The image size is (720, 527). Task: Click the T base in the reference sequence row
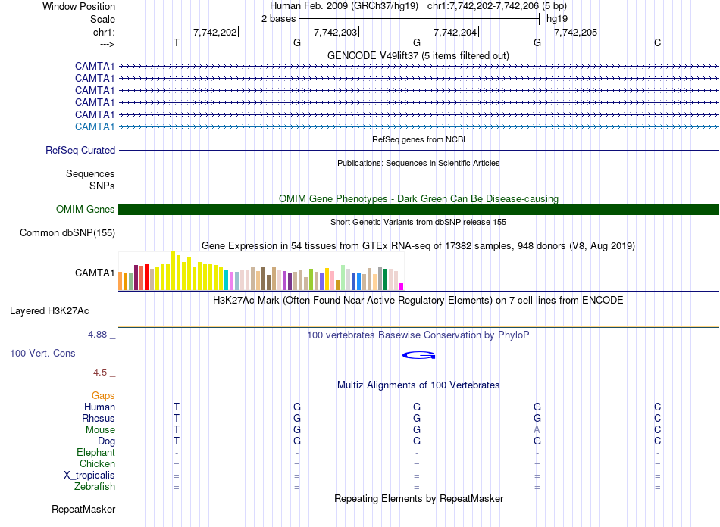177,42
